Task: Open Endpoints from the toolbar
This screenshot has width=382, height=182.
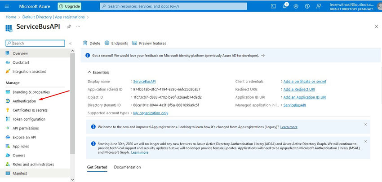Action: pos(116,43)
